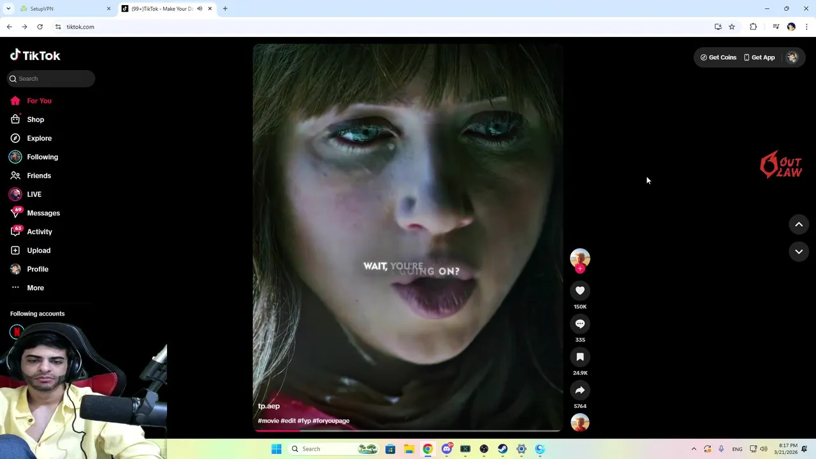Go to previous video
The width and height of the screenshot is (816, 459).
coord(799,224)
